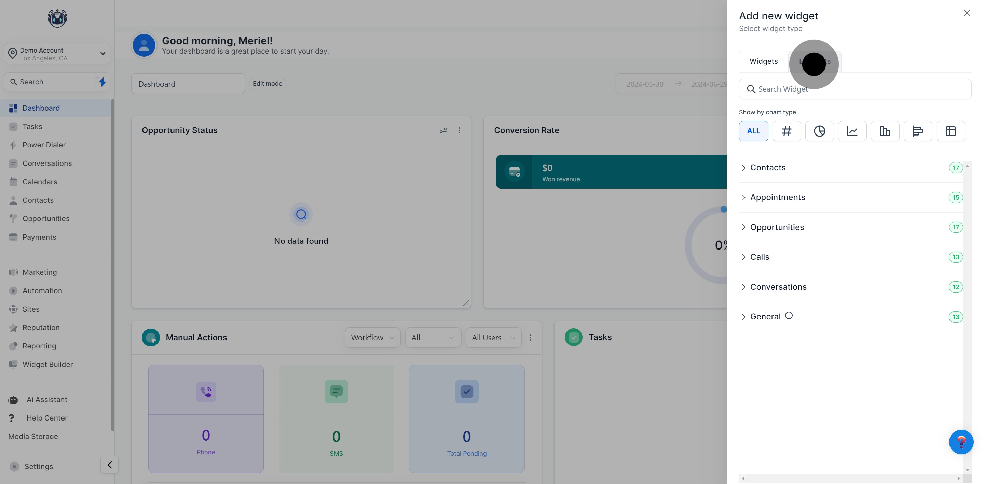The height and width of the screenshot is (484, 984).
Task: Open the Workflow dropdown in Manual Actions
Action: tap(372, 338)
